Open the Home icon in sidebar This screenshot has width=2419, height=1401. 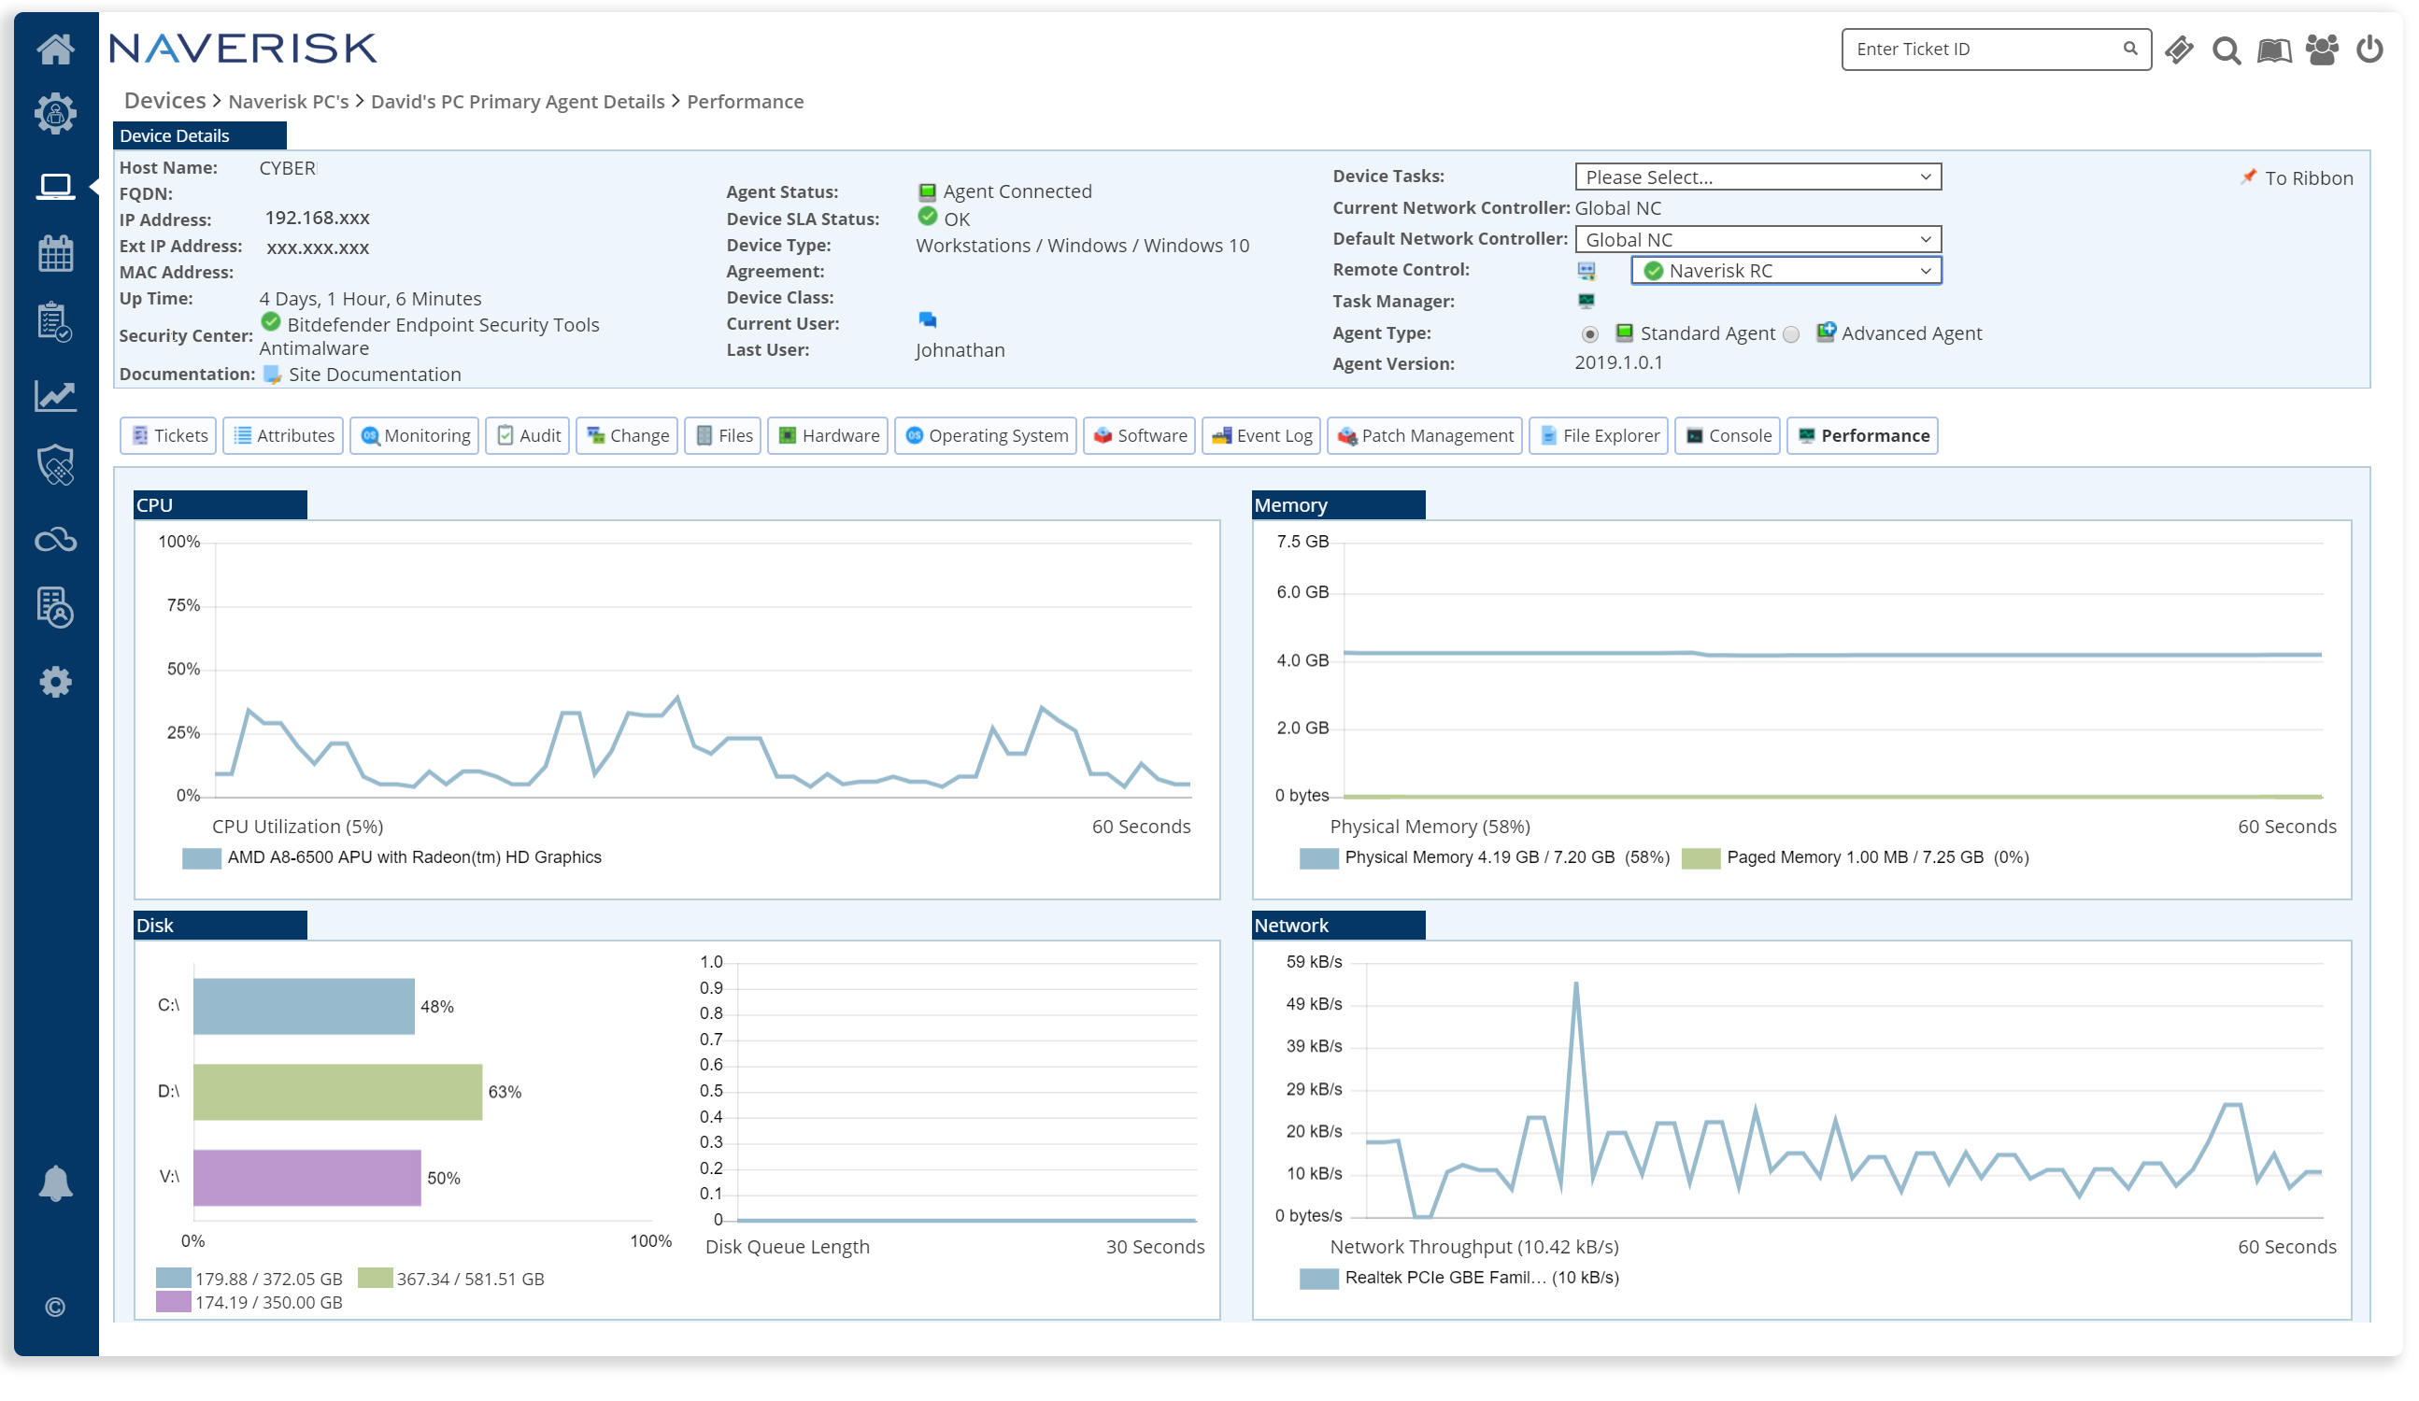tap(56, 48)
